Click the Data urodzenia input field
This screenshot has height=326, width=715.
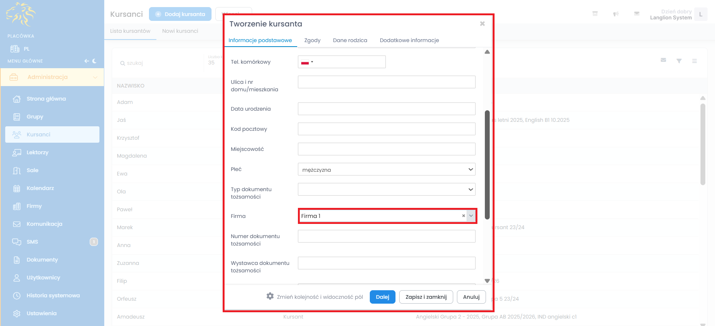pyautogui.click(x=386, y=109)
